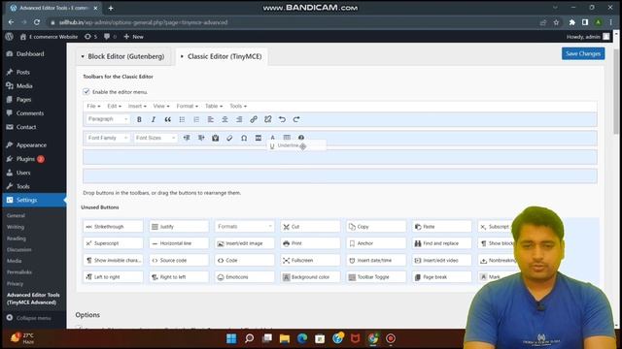Select the Insert link button
The height and width of the screenshot is (349, 622).
(x=254, y=119)
